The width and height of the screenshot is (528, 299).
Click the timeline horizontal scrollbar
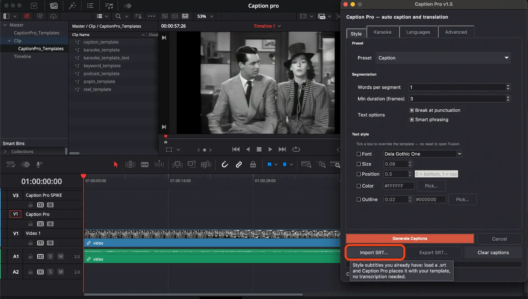click(x=193, y=295)
